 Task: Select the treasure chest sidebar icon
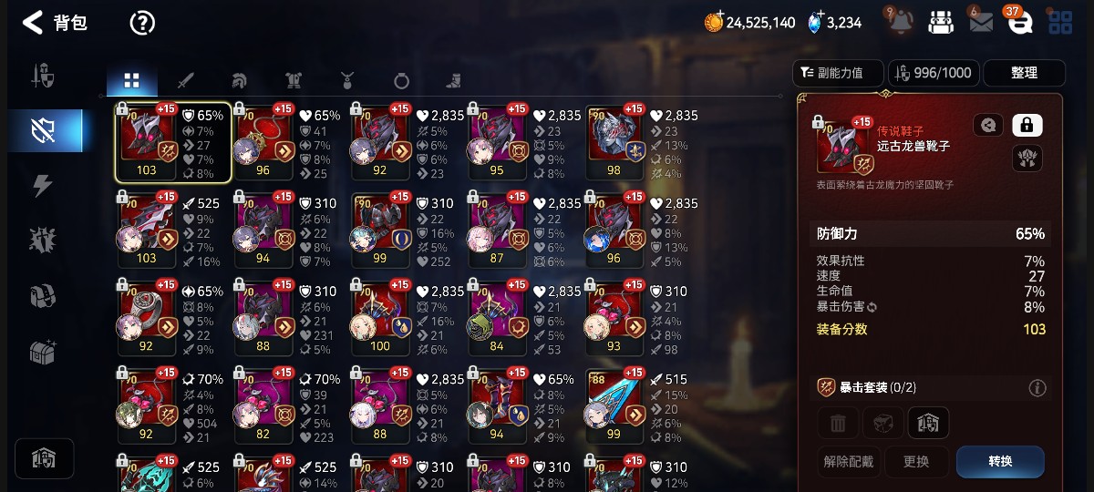pyautogui.click(x=43, y=351)
